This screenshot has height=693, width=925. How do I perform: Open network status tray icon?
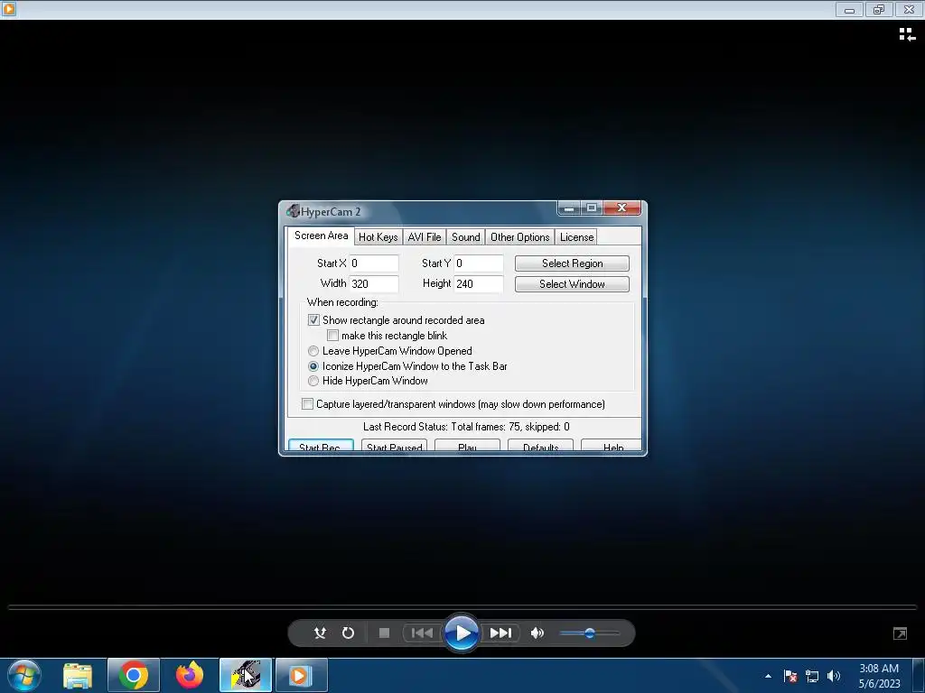point(812,677)
